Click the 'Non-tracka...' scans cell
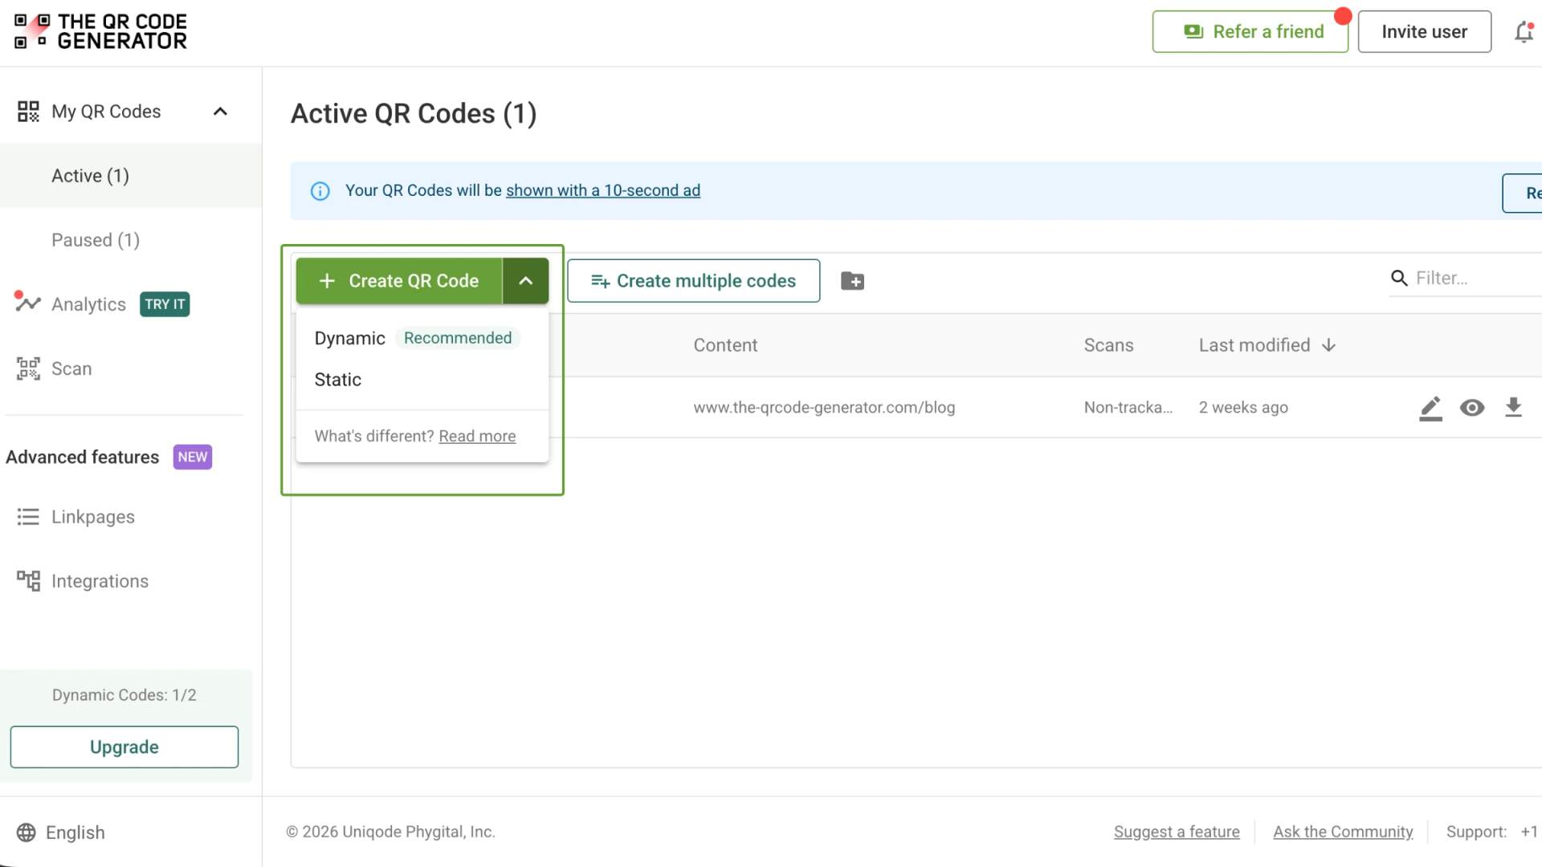The width and height of the screenshot is (1542, 867). (x=1128, y=407)
